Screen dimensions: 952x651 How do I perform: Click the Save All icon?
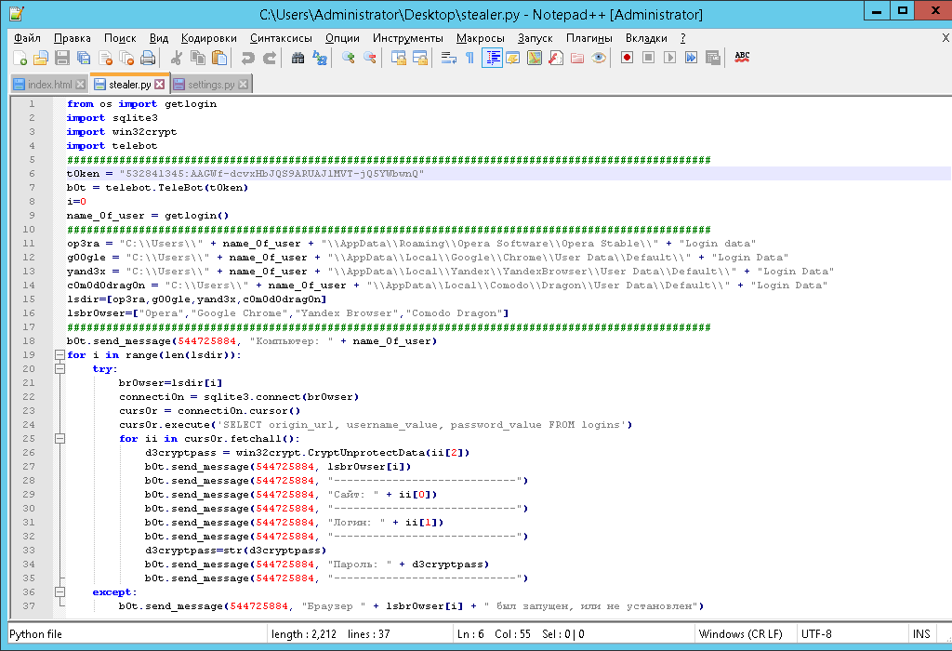point(84,58)
